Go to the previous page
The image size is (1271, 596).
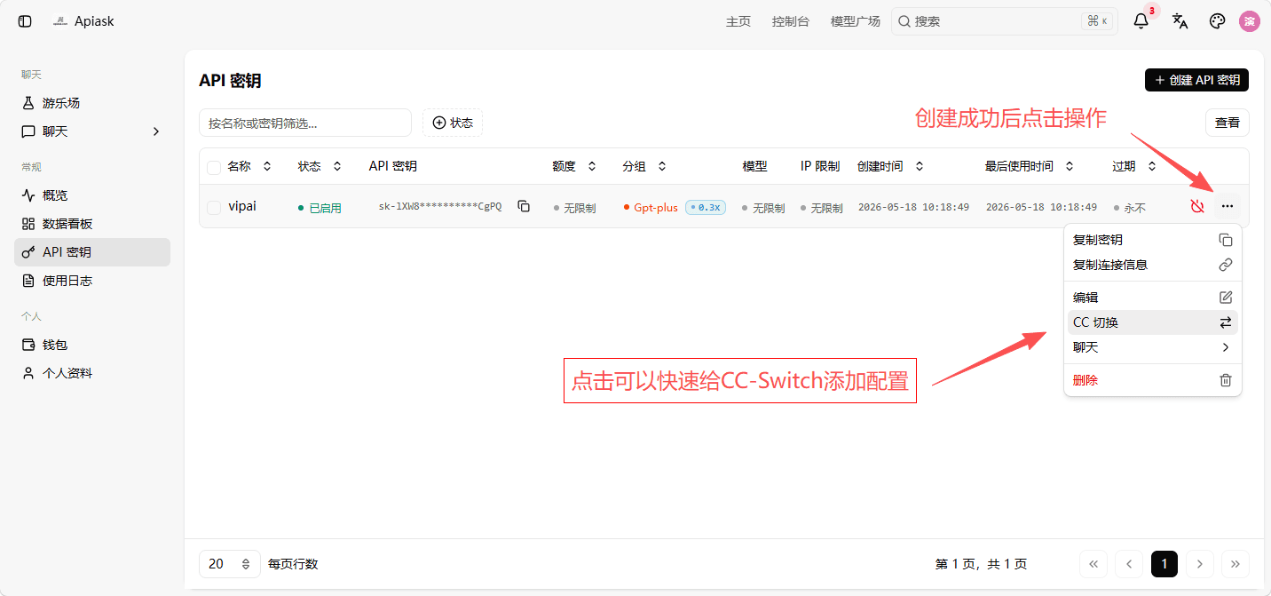1129,564
